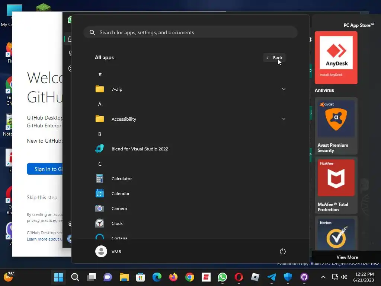Click the Start menu search field
This screenshot has height=286, width=381.
[x=190, y=32]
